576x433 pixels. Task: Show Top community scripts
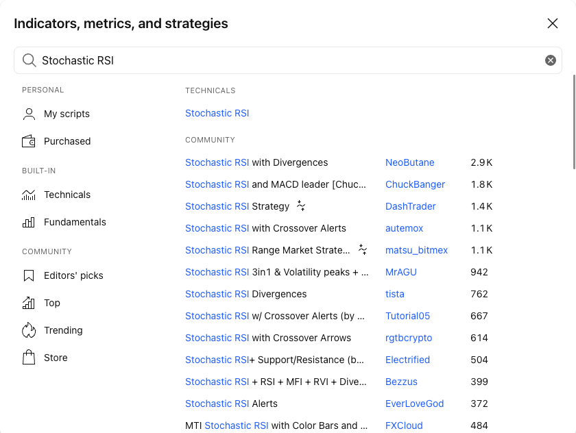pyautogui.click(x=52, y=303)
